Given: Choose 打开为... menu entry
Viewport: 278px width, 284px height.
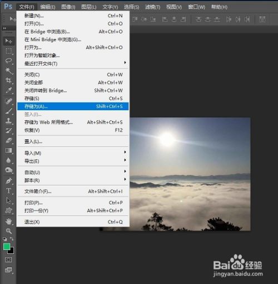Looking at the screenshot, I should (73, 47).
